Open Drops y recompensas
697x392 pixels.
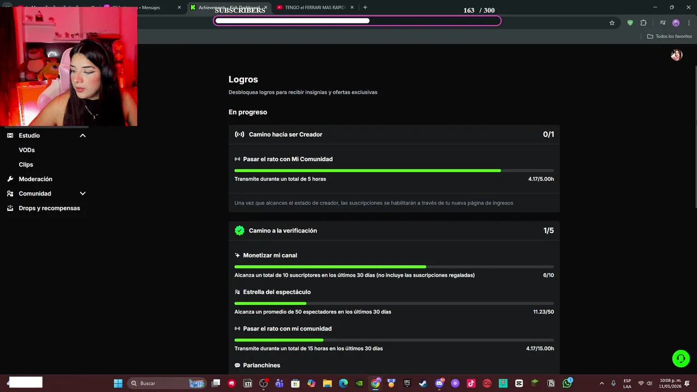[49, 208]
